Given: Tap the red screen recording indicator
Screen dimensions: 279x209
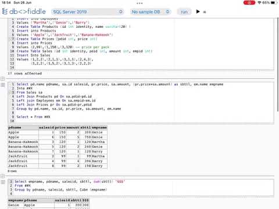Looking at the screenshot, I should [x=249, y=2].
